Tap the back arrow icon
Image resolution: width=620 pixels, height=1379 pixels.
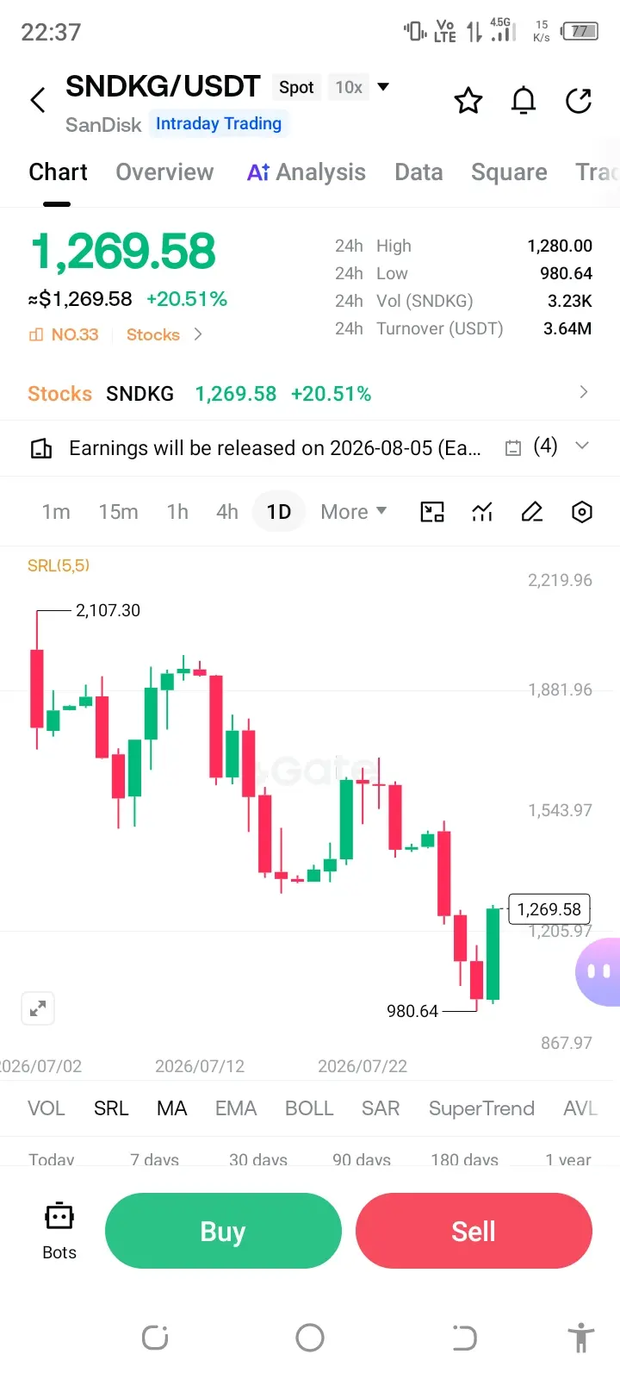pyautogui.click(x=38, y=100)
